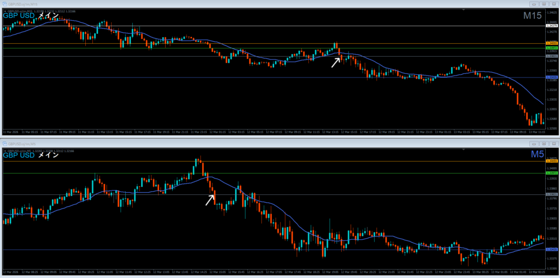Select the white arrow on the M5 chart
The height and width of the screenshot is (278, 560).
click(210, 200)
